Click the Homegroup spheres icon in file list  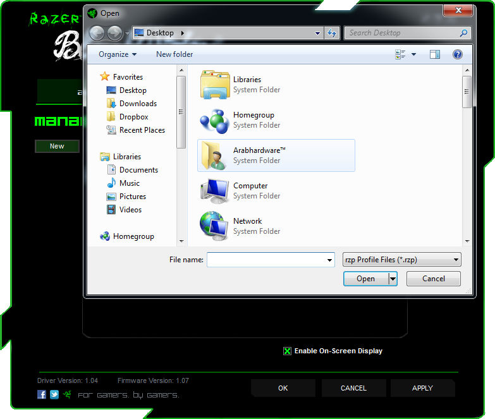(215, 121)
